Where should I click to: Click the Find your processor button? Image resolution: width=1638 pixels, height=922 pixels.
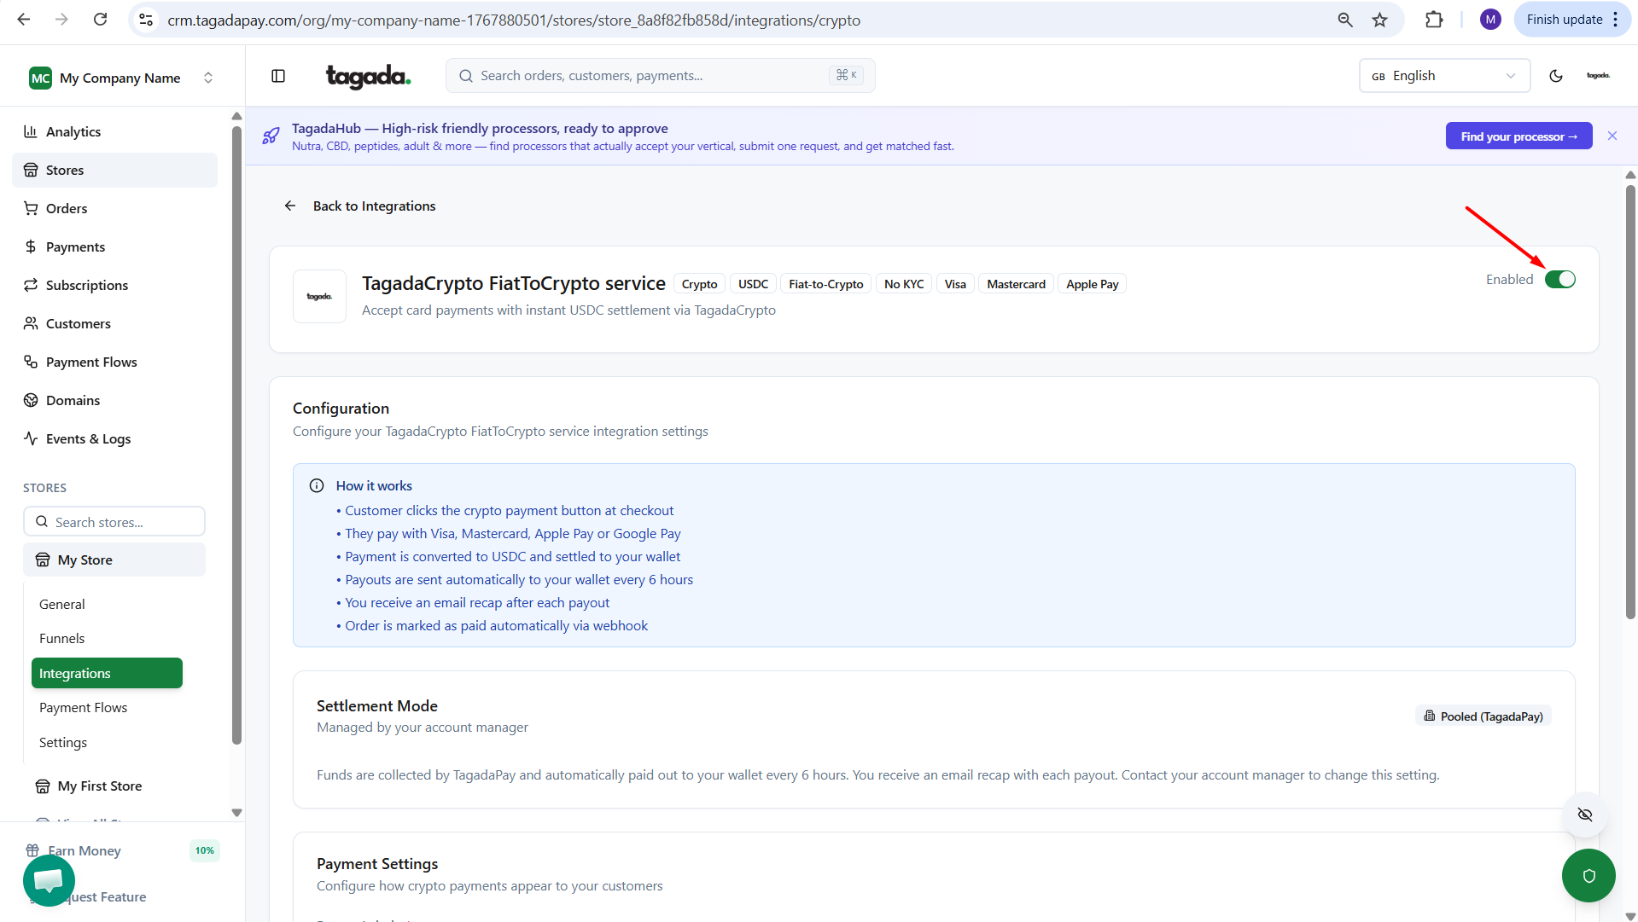click(x=1518, y=136)
